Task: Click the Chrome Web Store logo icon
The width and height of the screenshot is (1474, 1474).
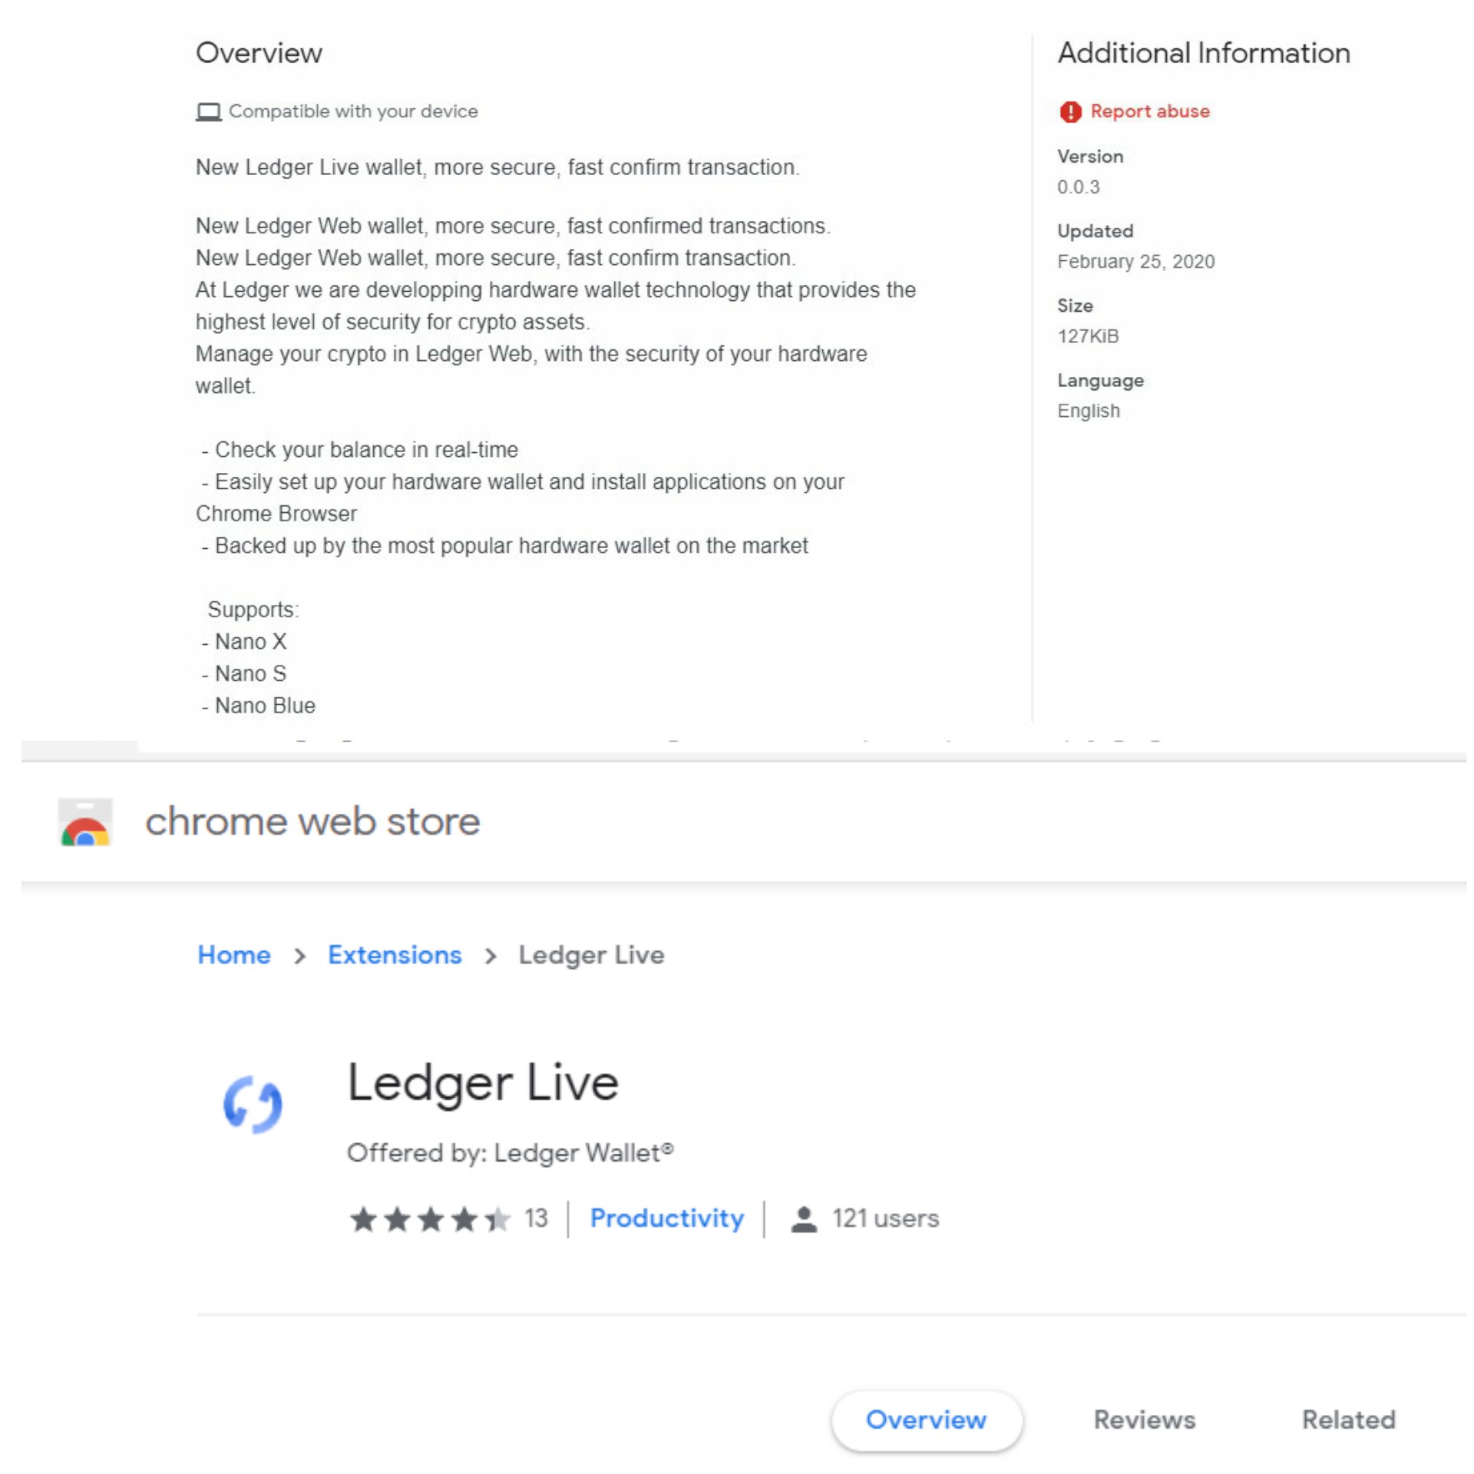Action: 85,821
